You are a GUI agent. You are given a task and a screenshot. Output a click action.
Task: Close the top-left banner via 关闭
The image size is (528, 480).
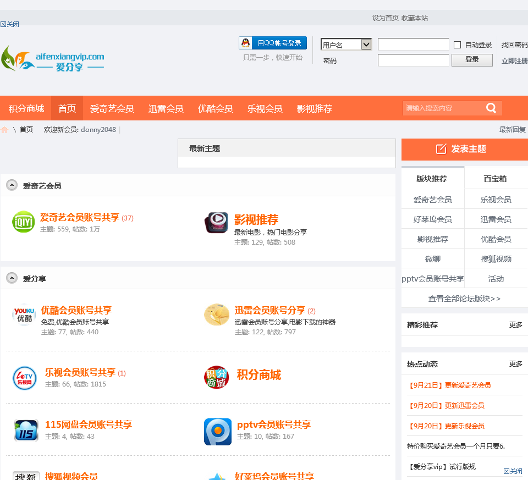point(10,24)
